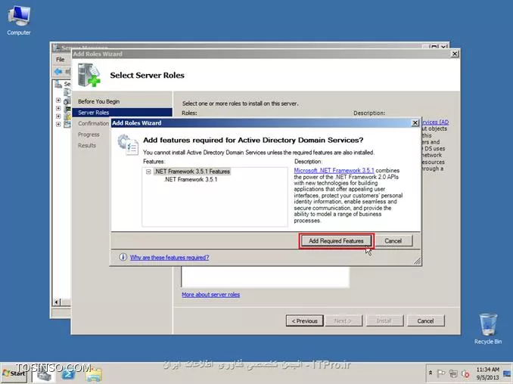
Task: Open the taskbar clock showing 11:34 AM
Action: click(x=487, y=373)
